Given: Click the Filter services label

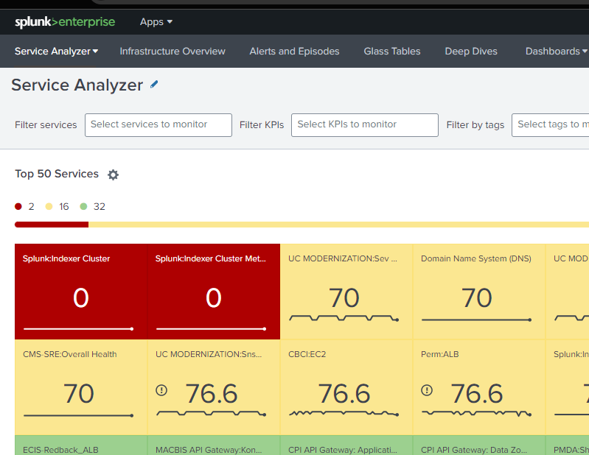Looking at the screenshot, I should pos(46,125).
